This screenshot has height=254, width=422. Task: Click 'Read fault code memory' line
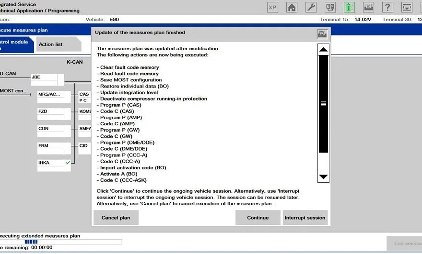coord(128,74)
